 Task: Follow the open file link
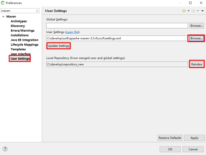click(x=72, y=32)
